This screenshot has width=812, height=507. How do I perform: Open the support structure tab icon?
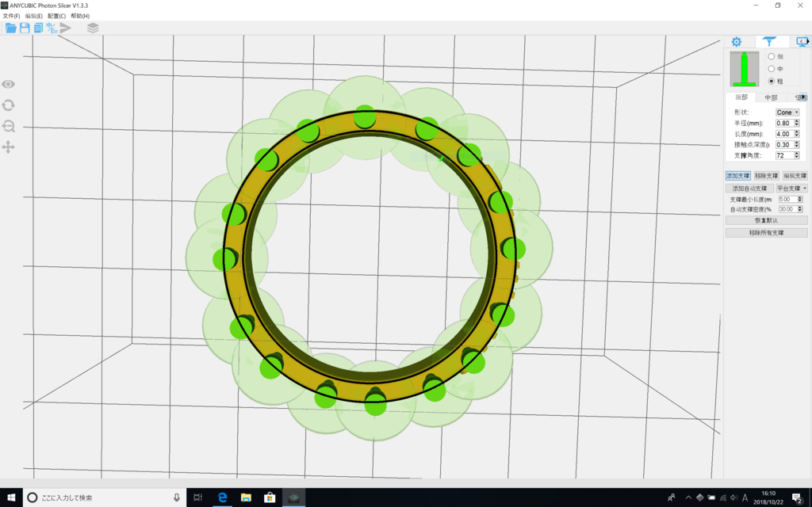769,41
